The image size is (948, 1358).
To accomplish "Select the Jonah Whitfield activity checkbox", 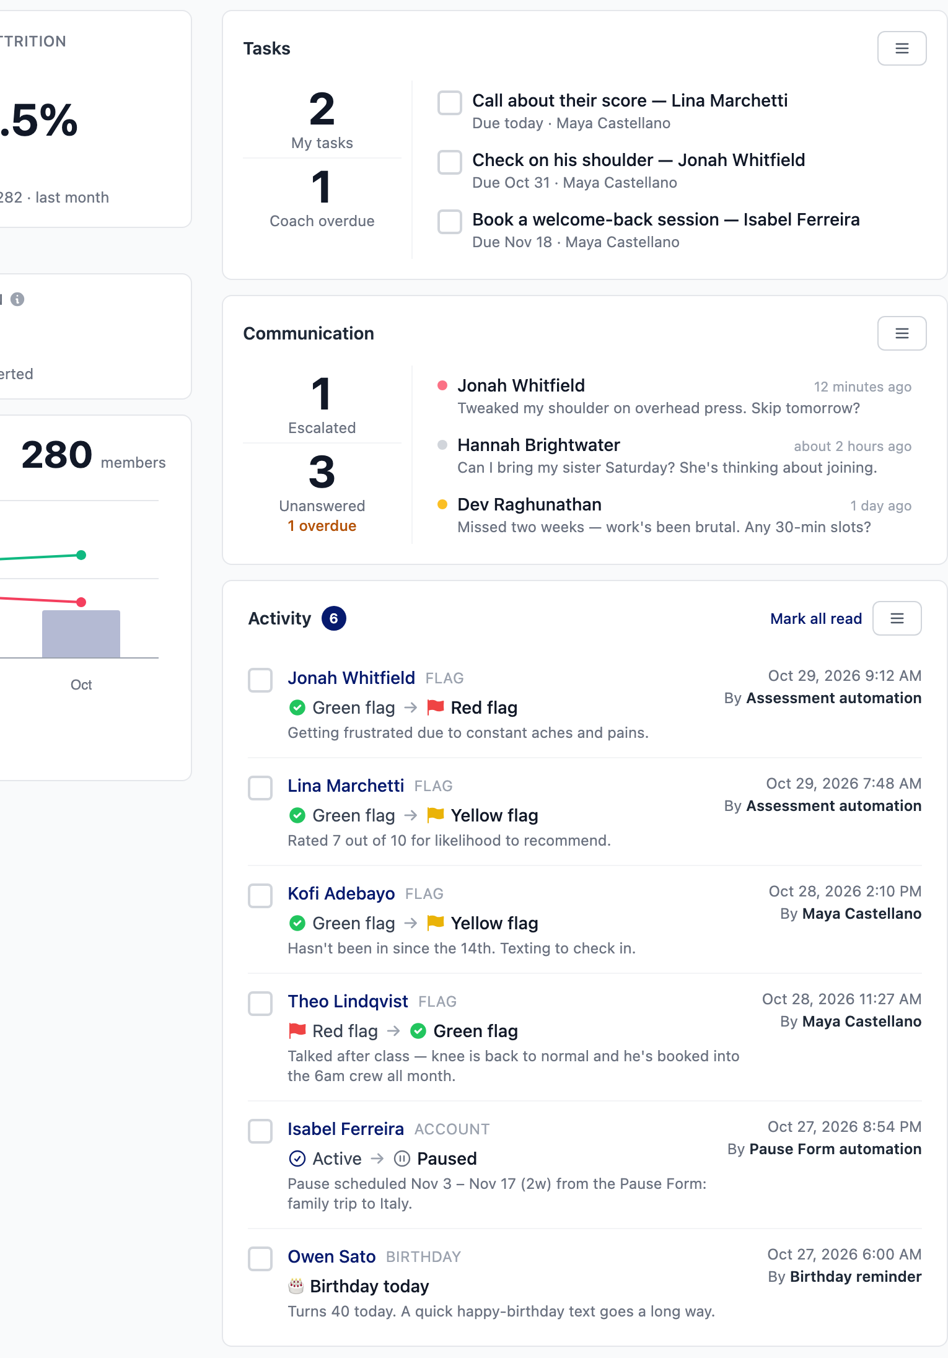I will pyautogui.click(x=260, y=680).
